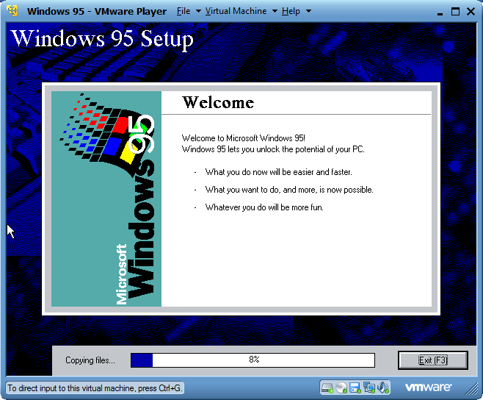Minimize the VMware Player window
Image resolution: width=483 pixels, height=400 pixels.
point(440,12)
